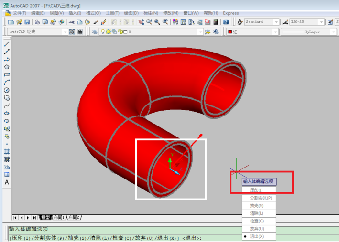Switch to the 布局1 layout tab

coord(59,217)
